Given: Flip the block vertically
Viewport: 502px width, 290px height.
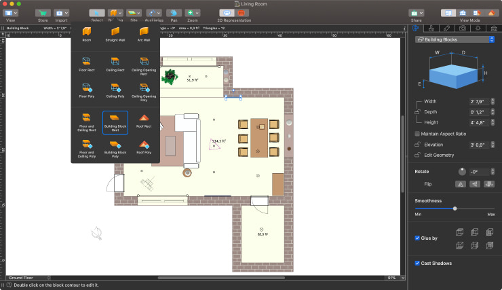Looking at the screenshot, I should pyautogui.click(x=475, y=184).
